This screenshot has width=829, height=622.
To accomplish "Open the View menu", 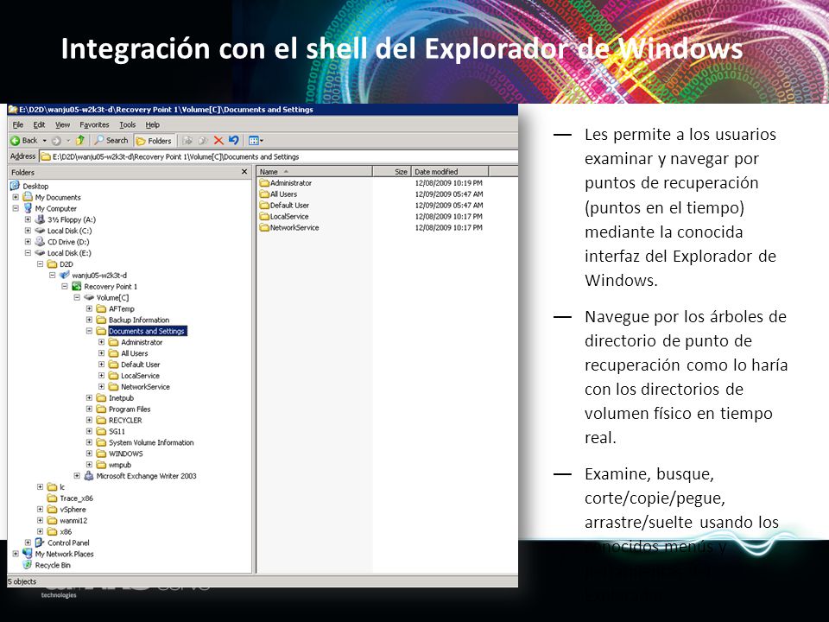I will point(62,124).
